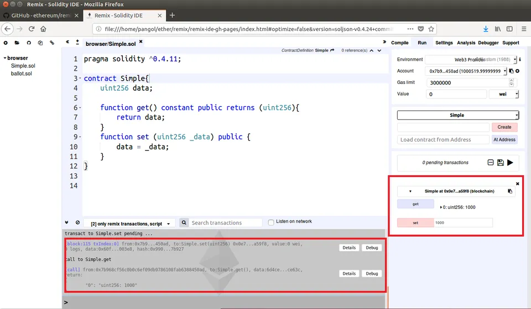Copy all files to another instance icon
This screenshot has height=309, width=531.
[x=40, y=43]
